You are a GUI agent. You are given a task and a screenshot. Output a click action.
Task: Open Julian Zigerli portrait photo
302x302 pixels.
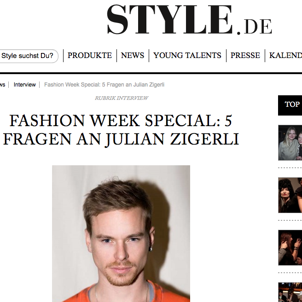click(x=121, y=233)
